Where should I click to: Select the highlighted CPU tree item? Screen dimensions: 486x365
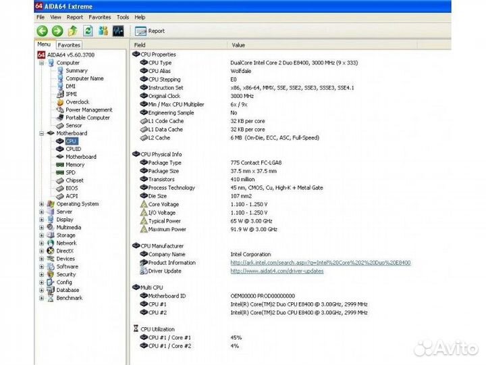[72, 141]
